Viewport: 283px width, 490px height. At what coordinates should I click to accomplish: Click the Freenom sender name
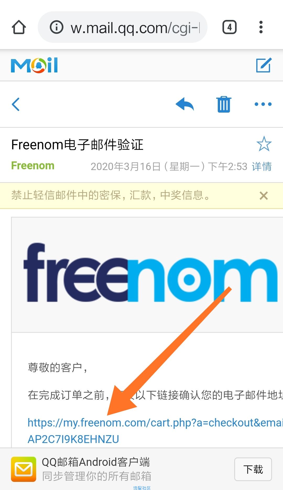pos(33,166)
